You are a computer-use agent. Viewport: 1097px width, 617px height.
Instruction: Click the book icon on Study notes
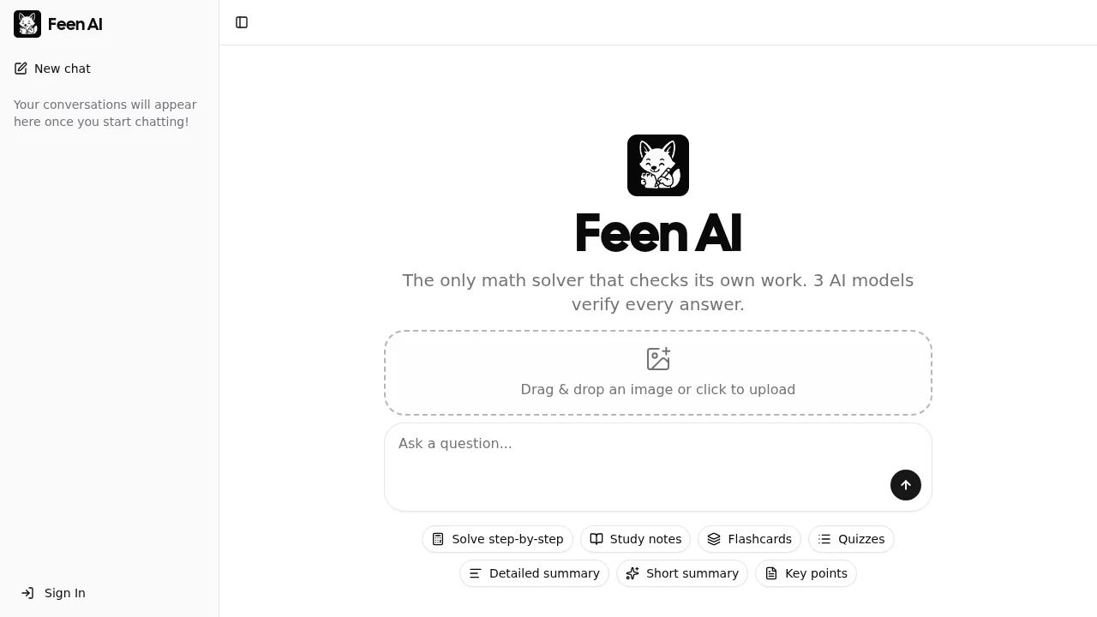(x=596, y=539)
